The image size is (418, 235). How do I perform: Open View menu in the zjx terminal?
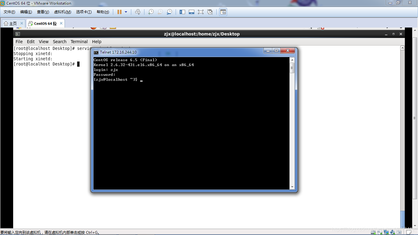click(x=43, y=42)
